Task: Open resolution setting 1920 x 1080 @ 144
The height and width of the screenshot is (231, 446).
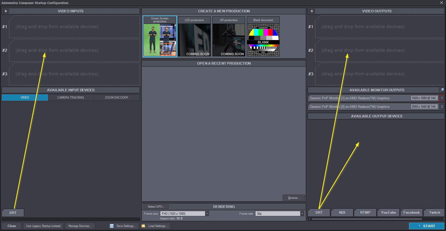Action: 424,98
